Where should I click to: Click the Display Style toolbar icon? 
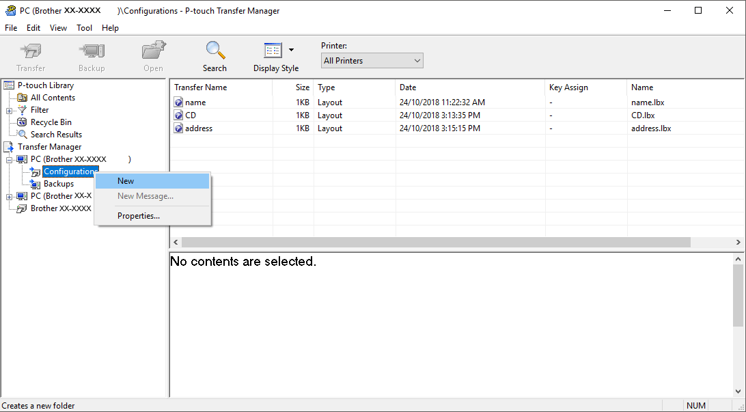click(x=273, y=51)
